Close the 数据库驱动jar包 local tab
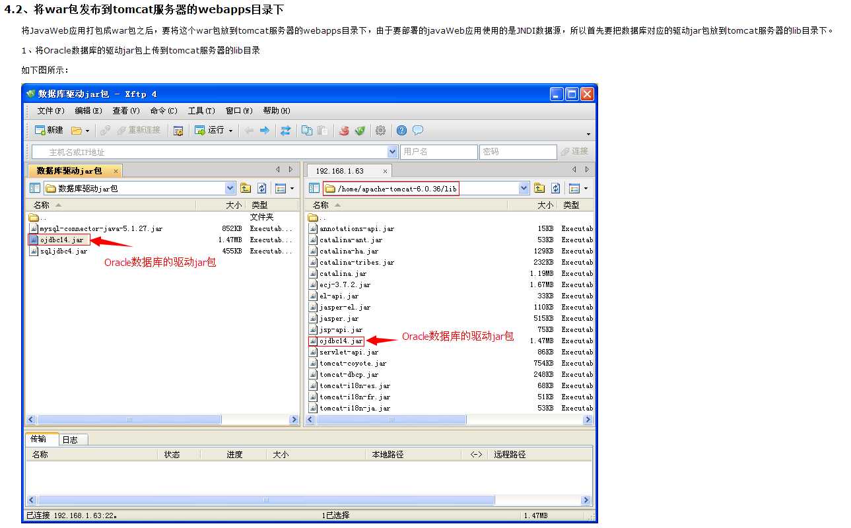Viewport: 851px width, 528px height. pos(116,171)
